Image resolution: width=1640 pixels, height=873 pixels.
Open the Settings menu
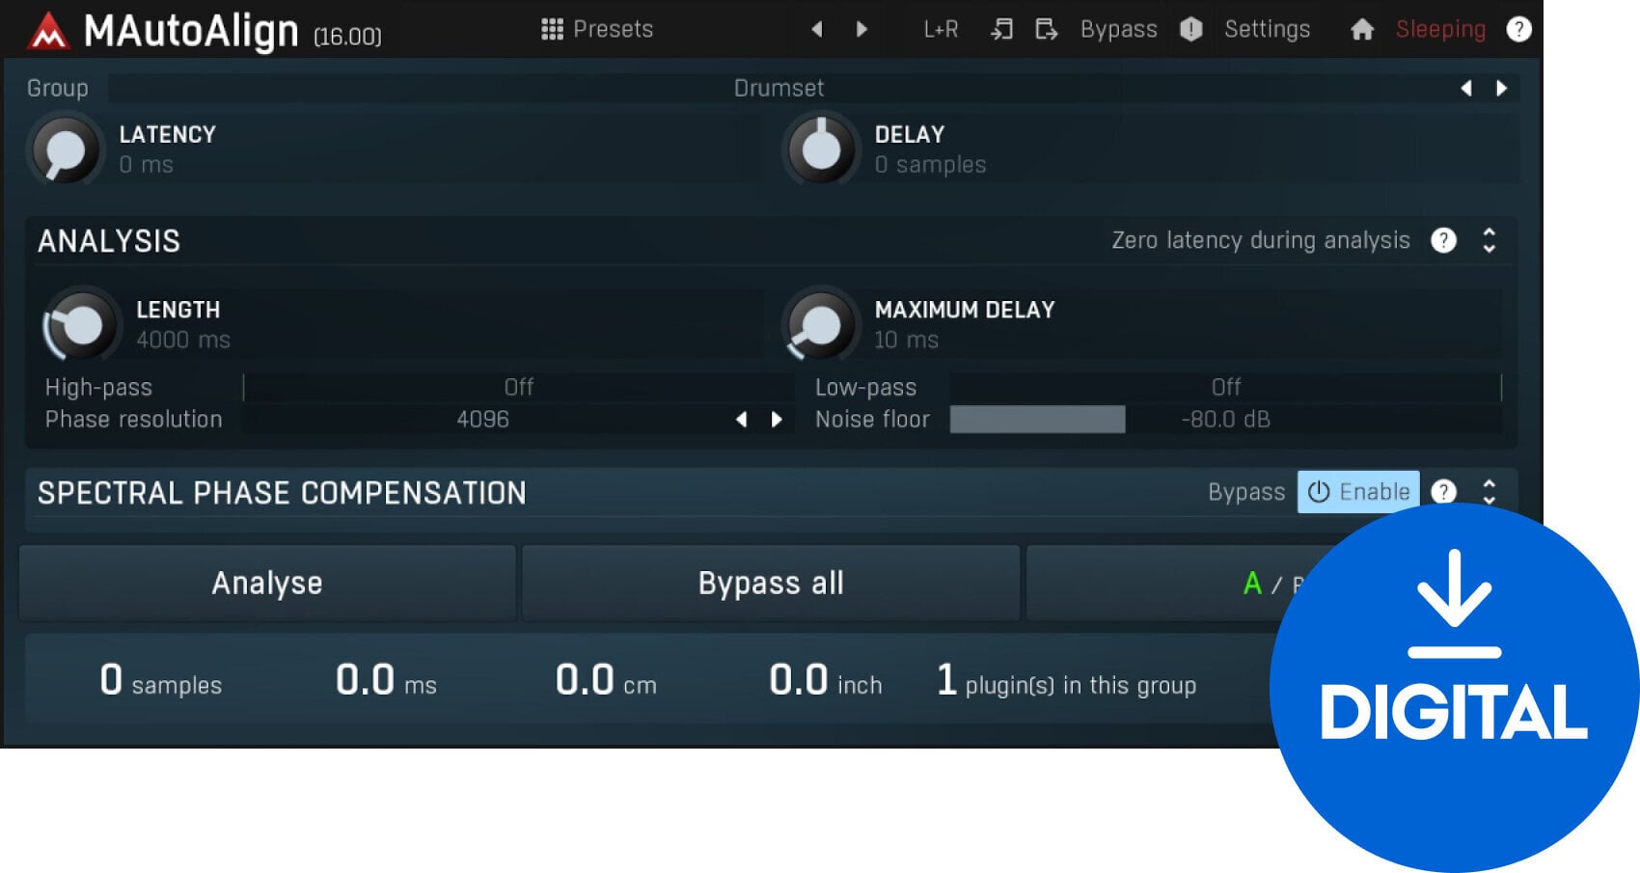click(1267, 30)
